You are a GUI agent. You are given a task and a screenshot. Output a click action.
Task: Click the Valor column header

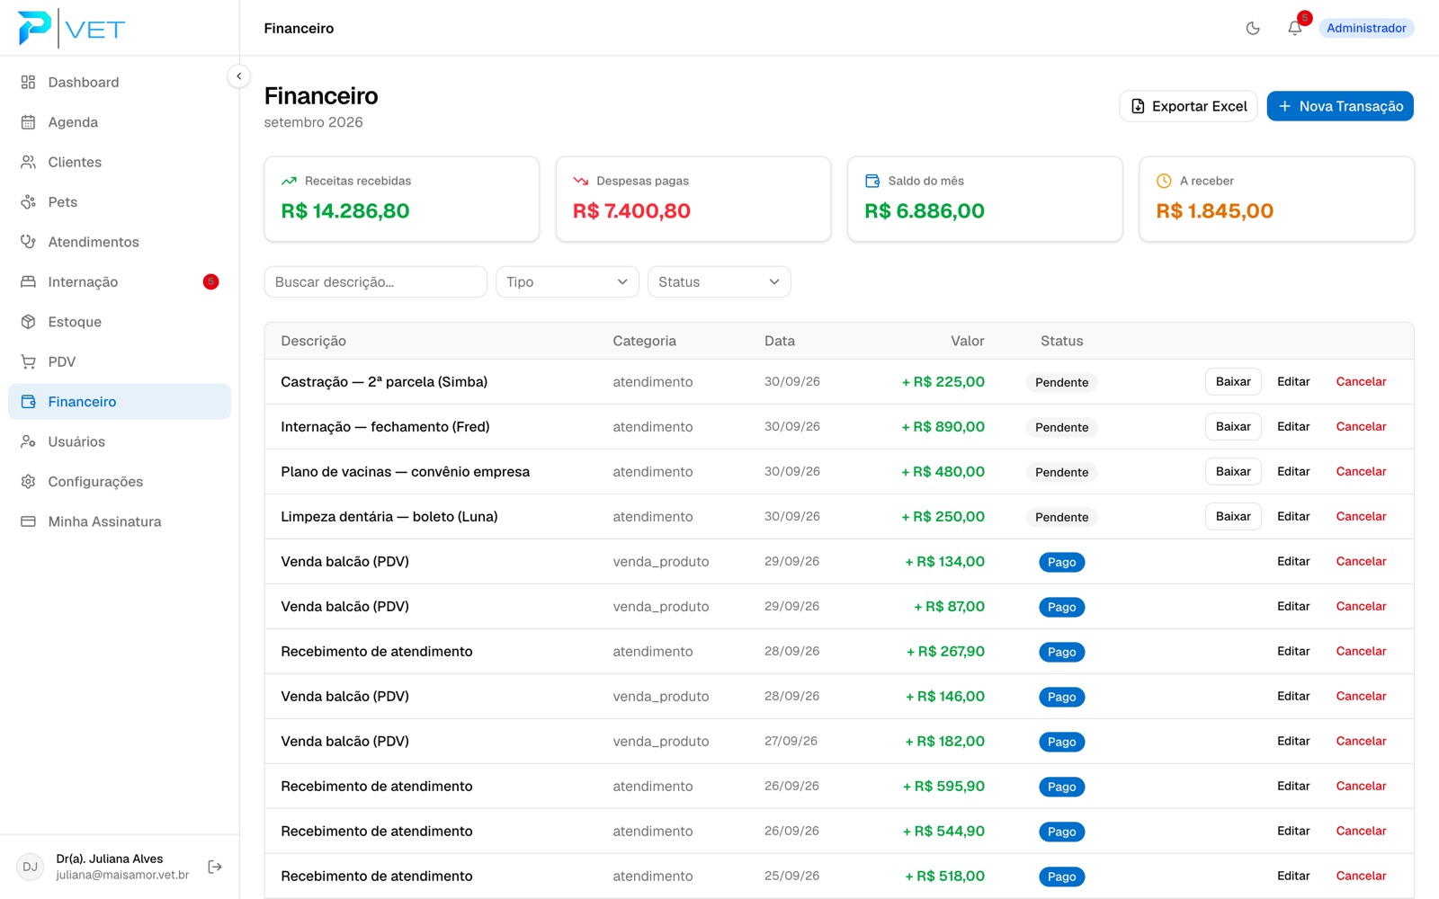tap(968, 341)
